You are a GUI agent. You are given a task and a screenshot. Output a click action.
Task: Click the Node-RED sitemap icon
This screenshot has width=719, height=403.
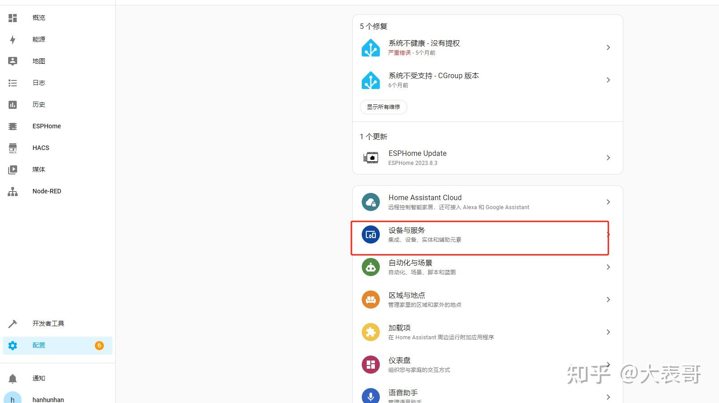(x=13, y=191)
